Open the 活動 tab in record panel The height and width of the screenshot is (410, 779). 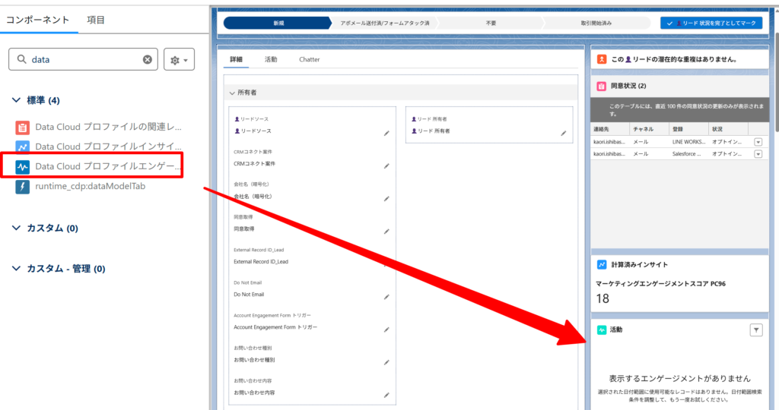click(271, 59)
